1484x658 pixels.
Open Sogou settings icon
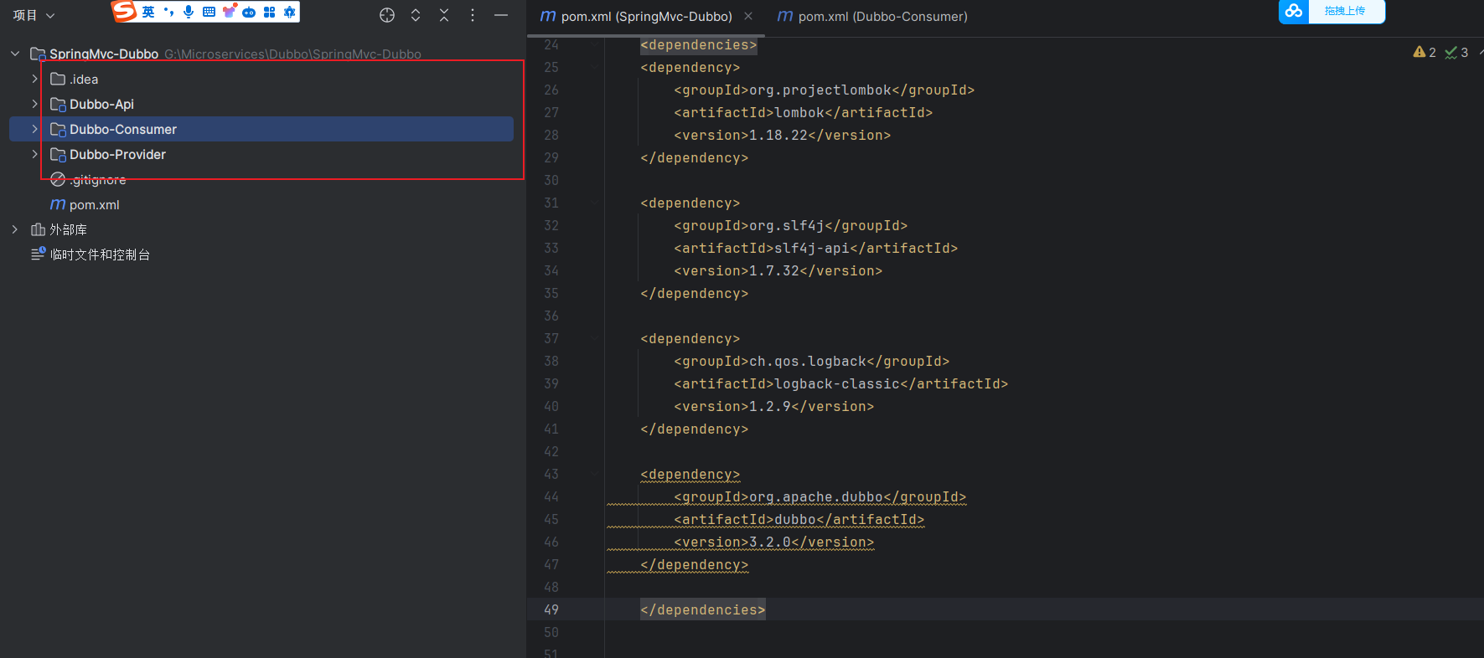click(x=289, y=12)
